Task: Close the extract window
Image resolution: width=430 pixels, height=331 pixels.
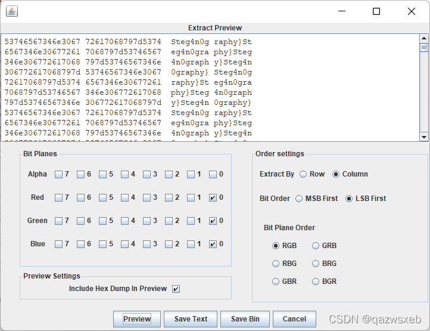Action: (x=412, y=11)
